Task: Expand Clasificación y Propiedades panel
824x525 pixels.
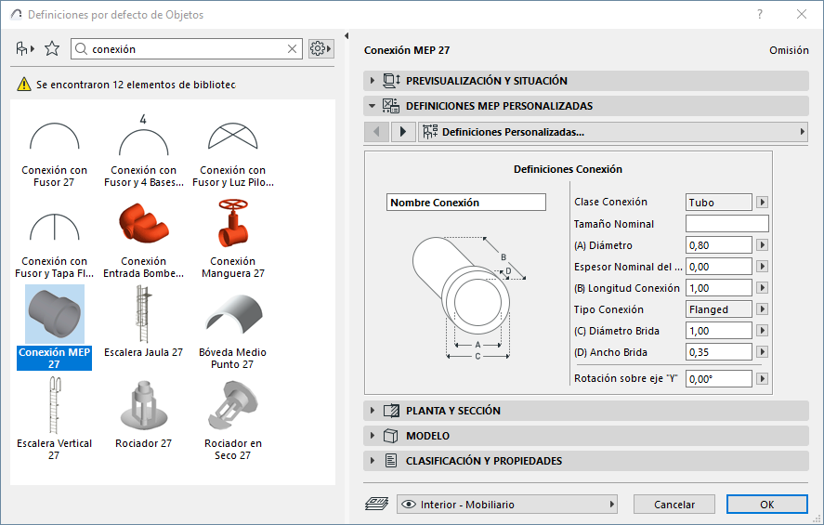Action: [x=373, y=460]
